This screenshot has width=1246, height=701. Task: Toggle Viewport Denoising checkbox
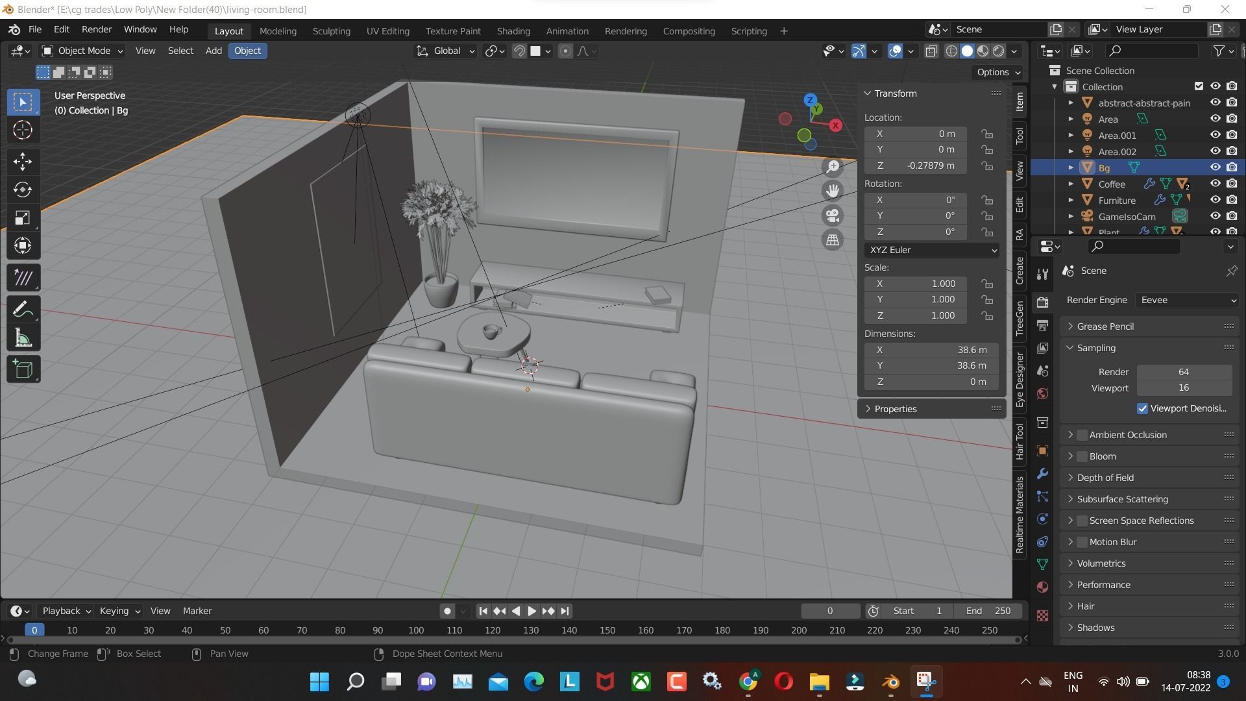coord(1142,408)
